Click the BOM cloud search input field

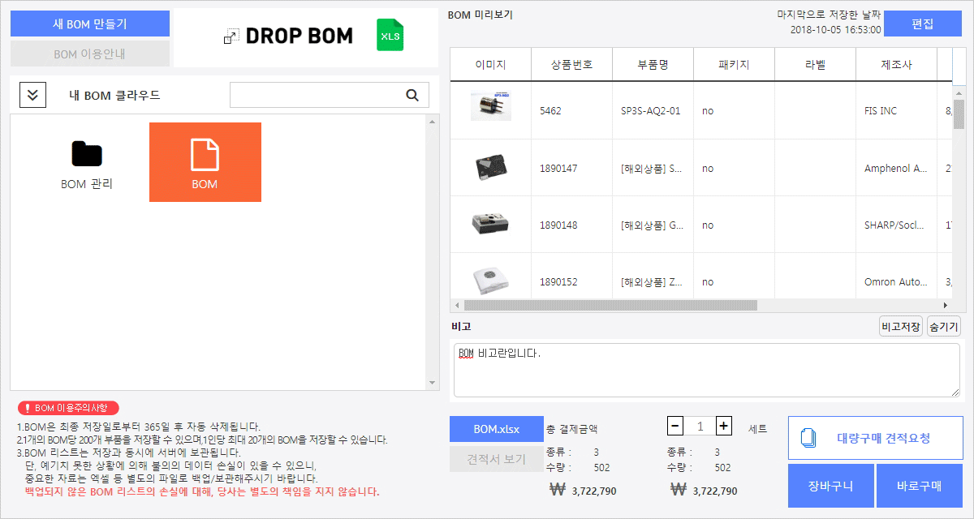[317, 95]
